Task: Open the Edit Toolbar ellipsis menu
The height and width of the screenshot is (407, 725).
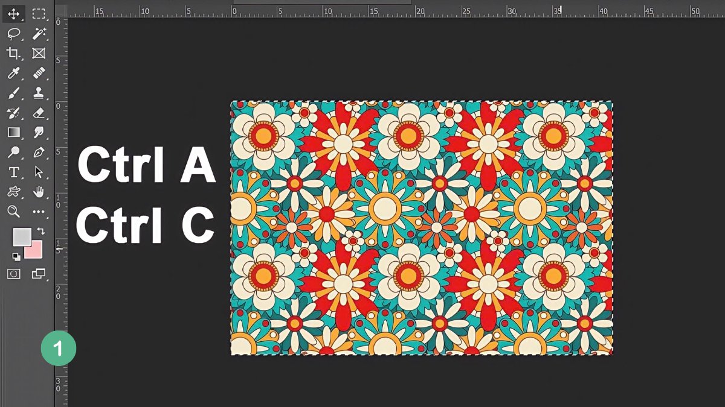Action: (39, 212)
